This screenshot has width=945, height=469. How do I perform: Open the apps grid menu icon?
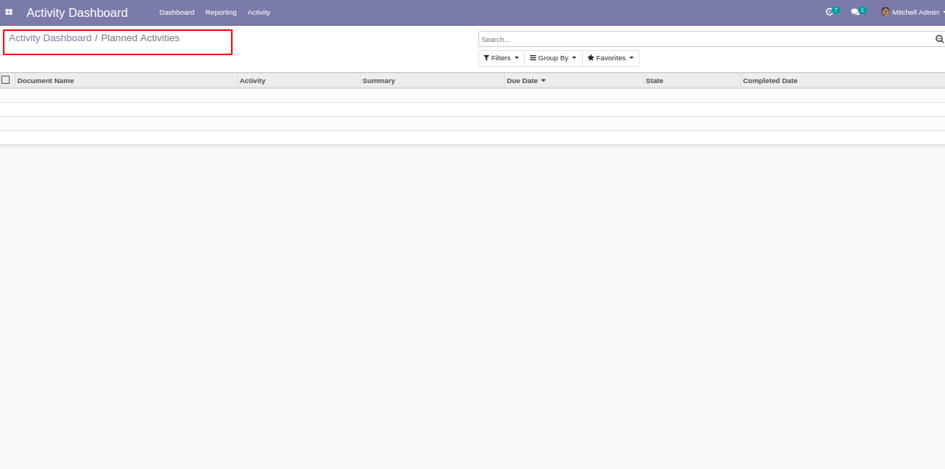(x=9, y=12)
